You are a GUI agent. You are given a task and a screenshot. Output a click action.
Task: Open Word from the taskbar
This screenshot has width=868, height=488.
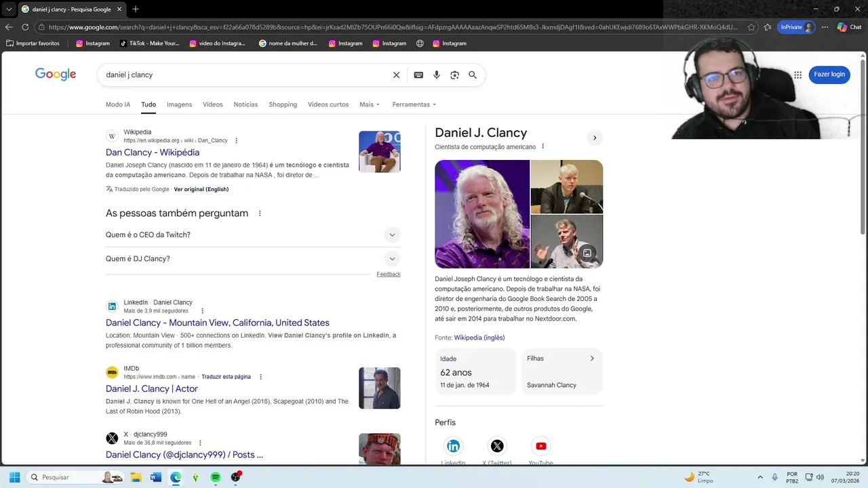pos(155,477)
